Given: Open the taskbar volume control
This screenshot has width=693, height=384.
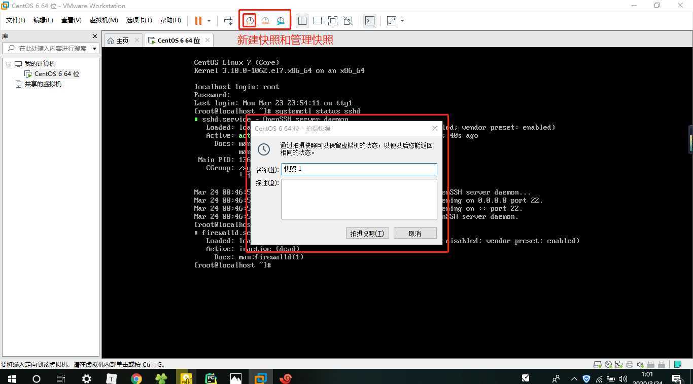Looking at the screenshot, I should coord(623,378).
